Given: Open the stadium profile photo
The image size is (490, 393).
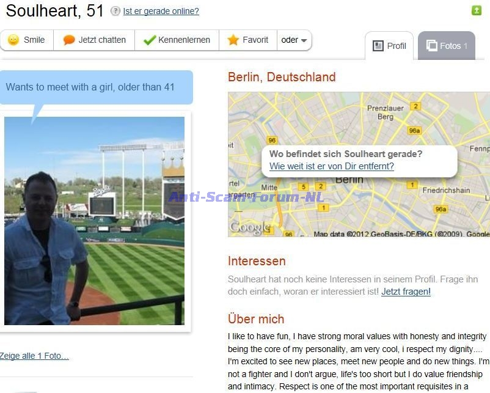Looking at the screenshot, I should point(94,221).
